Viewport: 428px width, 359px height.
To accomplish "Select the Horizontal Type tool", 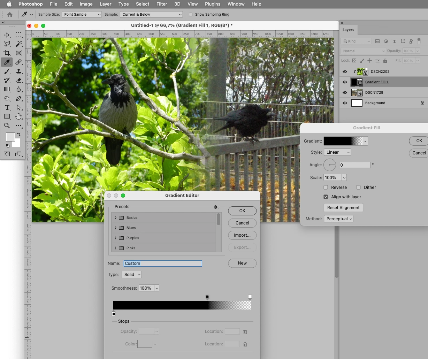I will (x=7, y=107).
